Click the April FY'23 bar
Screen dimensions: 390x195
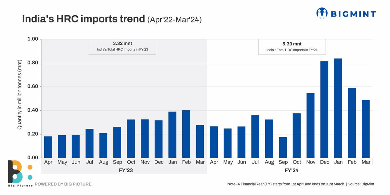[x=48, y=147]
